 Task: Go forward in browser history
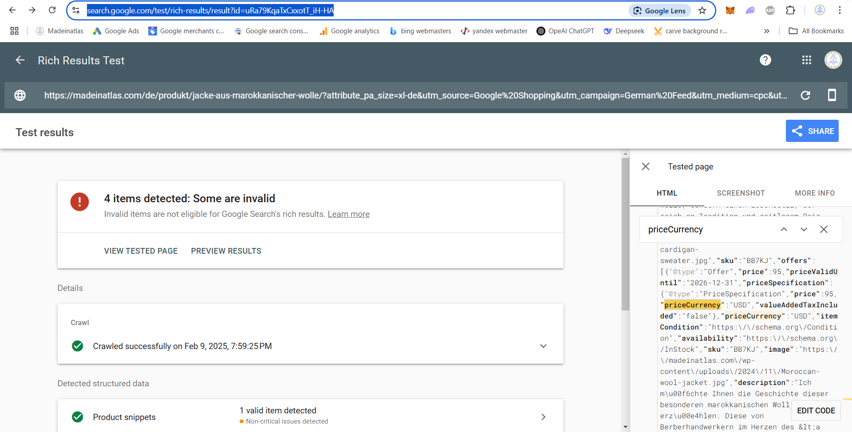point(32,10)
